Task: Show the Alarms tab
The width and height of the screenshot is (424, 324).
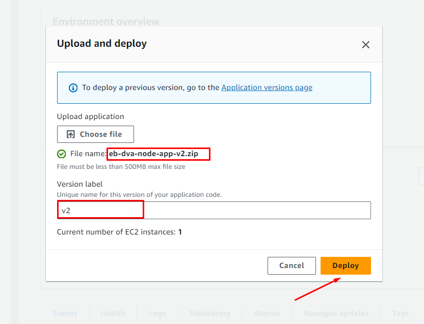Action: 267,313
